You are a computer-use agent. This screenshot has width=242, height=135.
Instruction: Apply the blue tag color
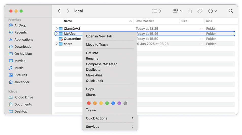[113, 103]
